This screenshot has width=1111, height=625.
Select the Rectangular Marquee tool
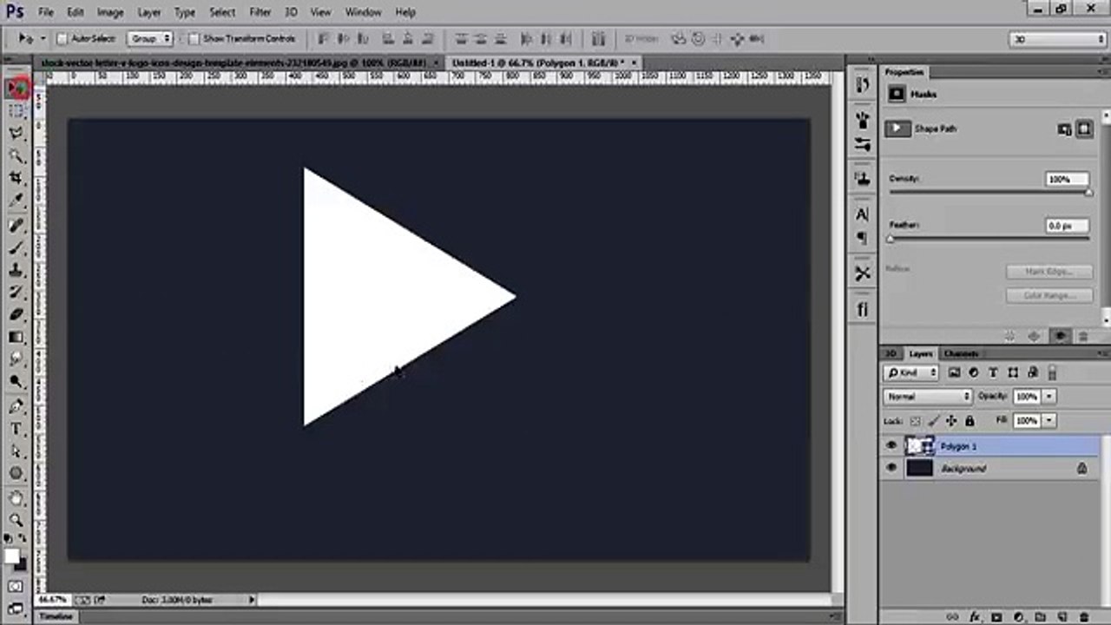pyautogui.click(x=16, y=111)
